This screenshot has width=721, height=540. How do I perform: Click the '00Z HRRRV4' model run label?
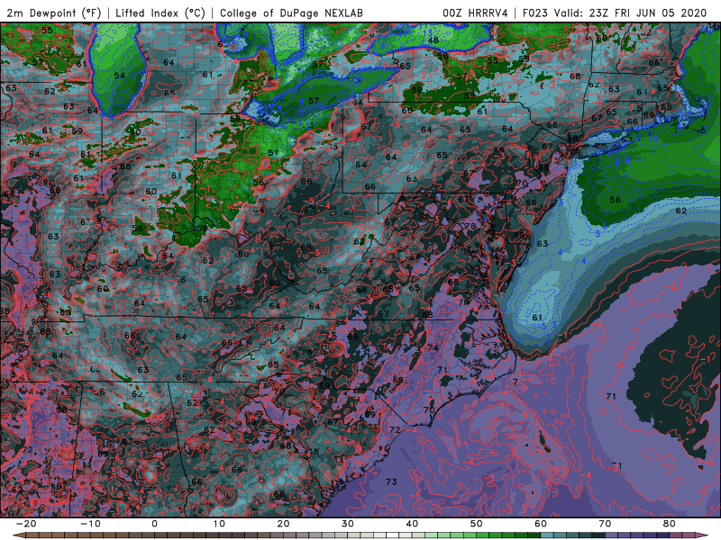click(475, 13)
